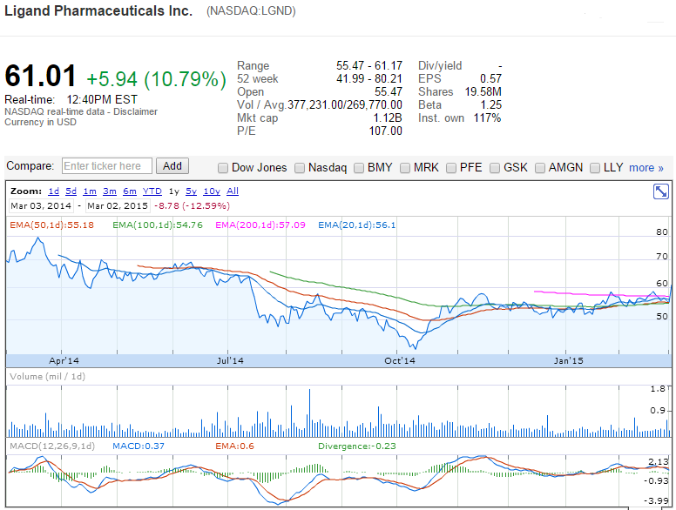Click the EMA(20,1d):56.1 indicator label

coord(356,225)
